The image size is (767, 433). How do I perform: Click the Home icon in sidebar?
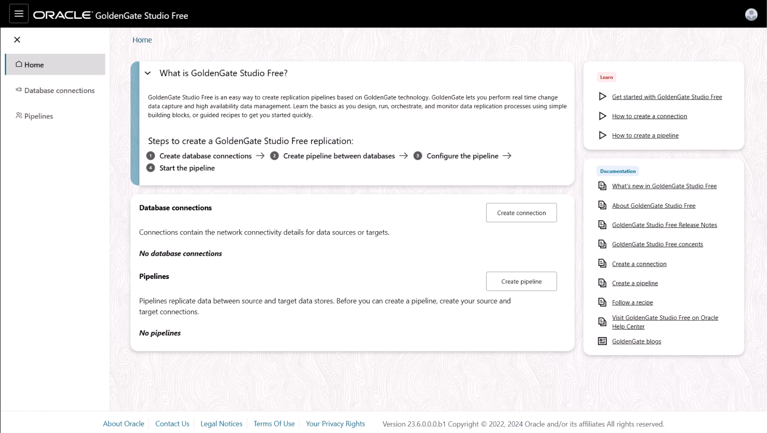(x=19, y=64)
